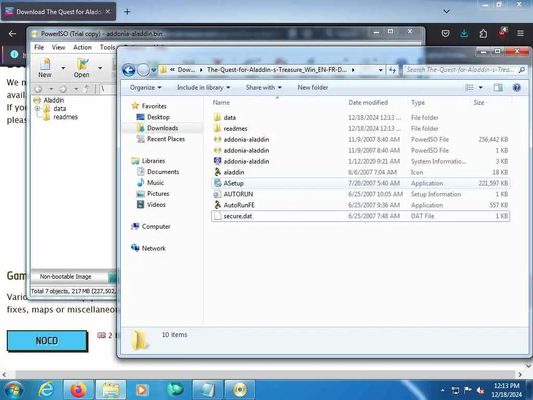Image resolution: width=533 pixels, height=400 pixels.
Task: Click the New folder button
Action: pos(313,87)
